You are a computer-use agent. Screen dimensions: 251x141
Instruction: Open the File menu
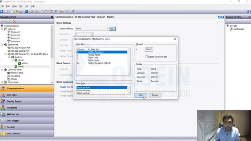coord(2,6)
